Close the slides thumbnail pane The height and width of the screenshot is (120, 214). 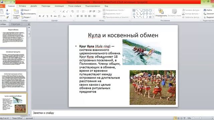pos(29,24)
